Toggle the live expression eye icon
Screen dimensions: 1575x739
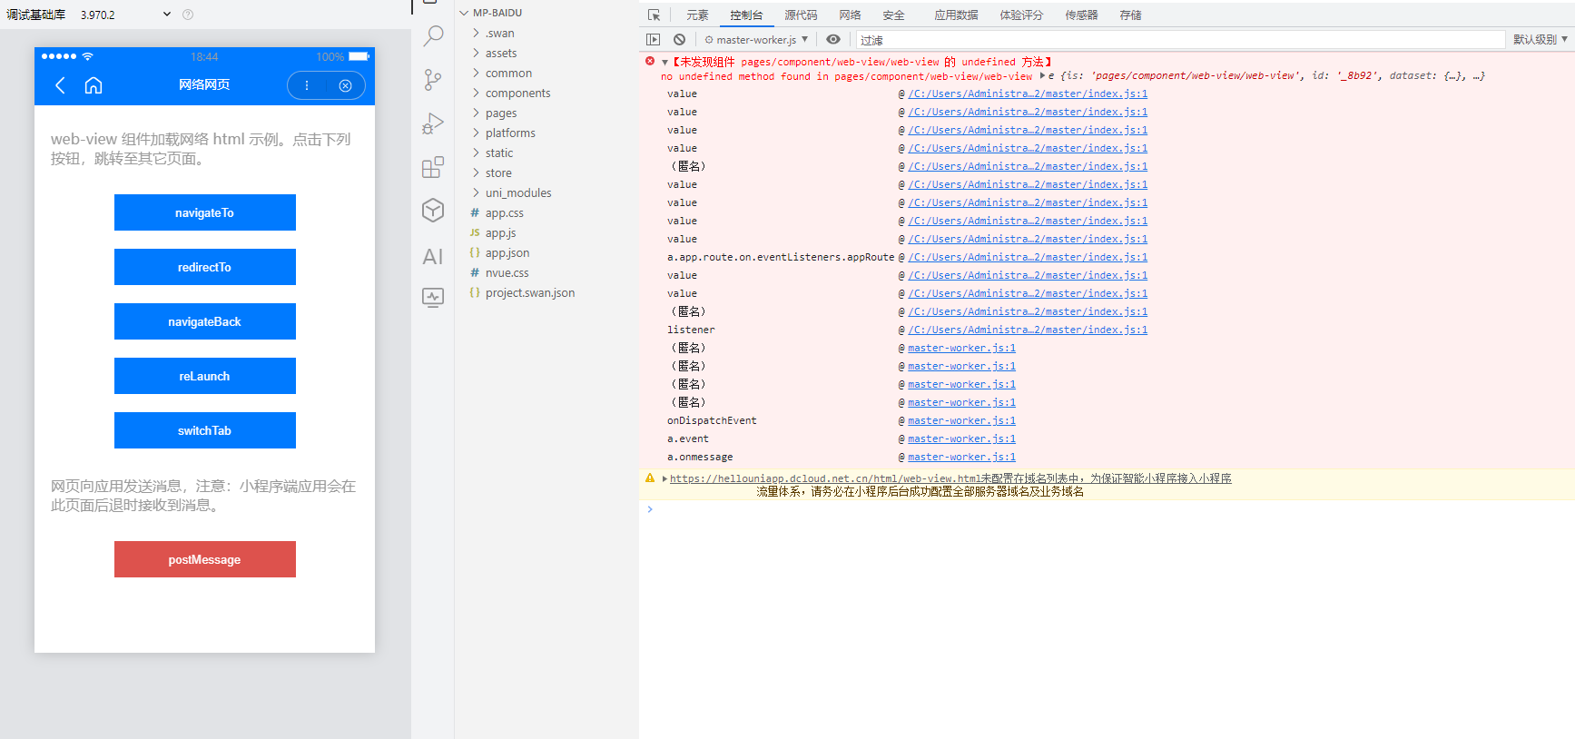pyautogui.click(x=832, y=39)
